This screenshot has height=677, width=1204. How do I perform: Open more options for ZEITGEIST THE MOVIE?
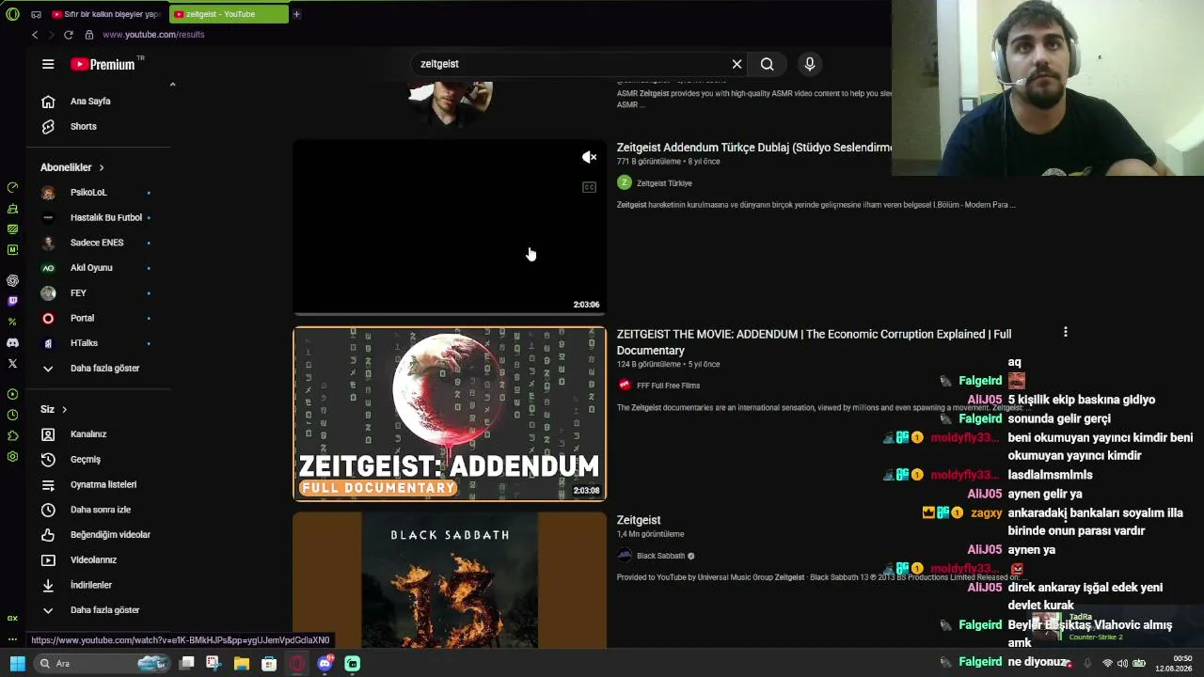1065,333
